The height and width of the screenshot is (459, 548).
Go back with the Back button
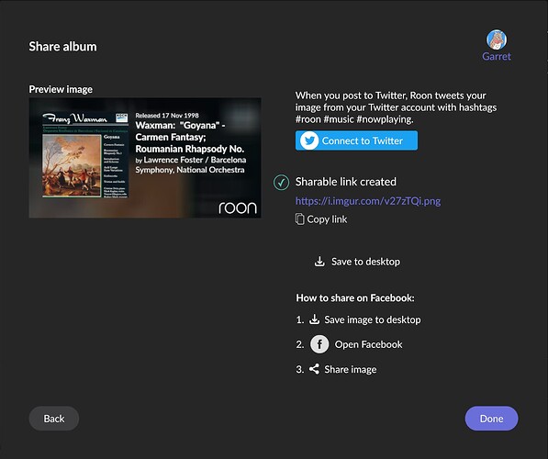tap(54, 419)
